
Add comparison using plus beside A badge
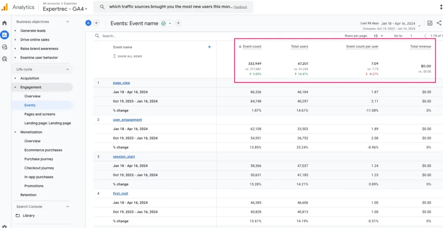tap(96, 23)
